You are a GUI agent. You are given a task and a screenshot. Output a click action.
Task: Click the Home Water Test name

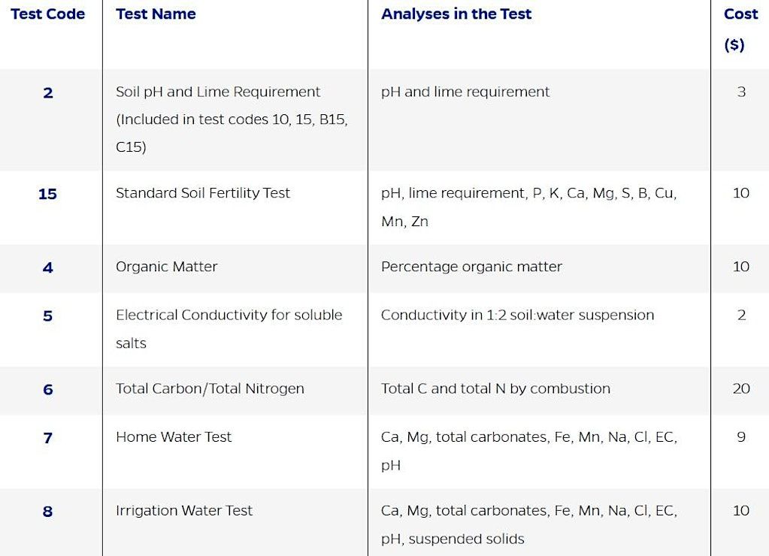[x=174, y=437]
